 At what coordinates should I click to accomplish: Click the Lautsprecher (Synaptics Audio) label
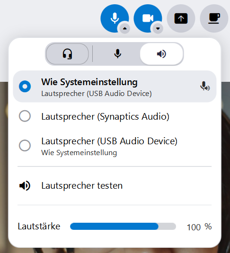pos(106,116)
